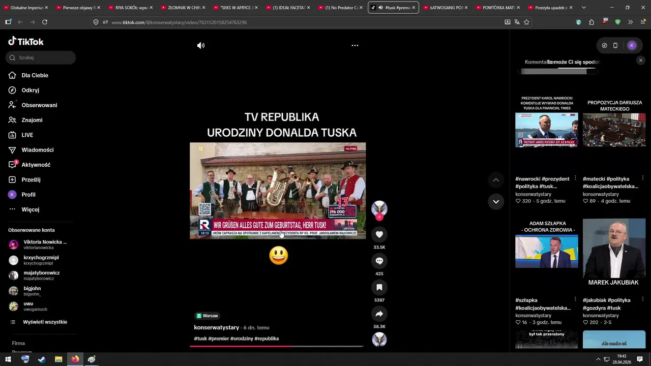Viewport: 651px width, 366px height.
Task: Focus the Szukaj search field
Action: 41,57
